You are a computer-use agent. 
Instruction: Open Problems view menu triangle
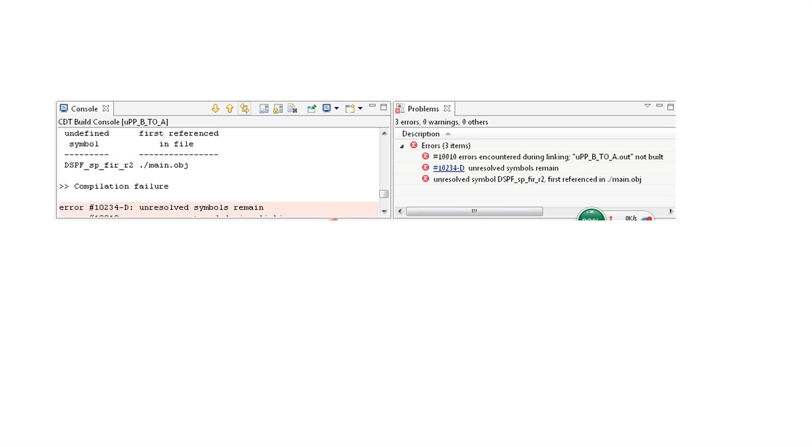[x=648, y=106]
